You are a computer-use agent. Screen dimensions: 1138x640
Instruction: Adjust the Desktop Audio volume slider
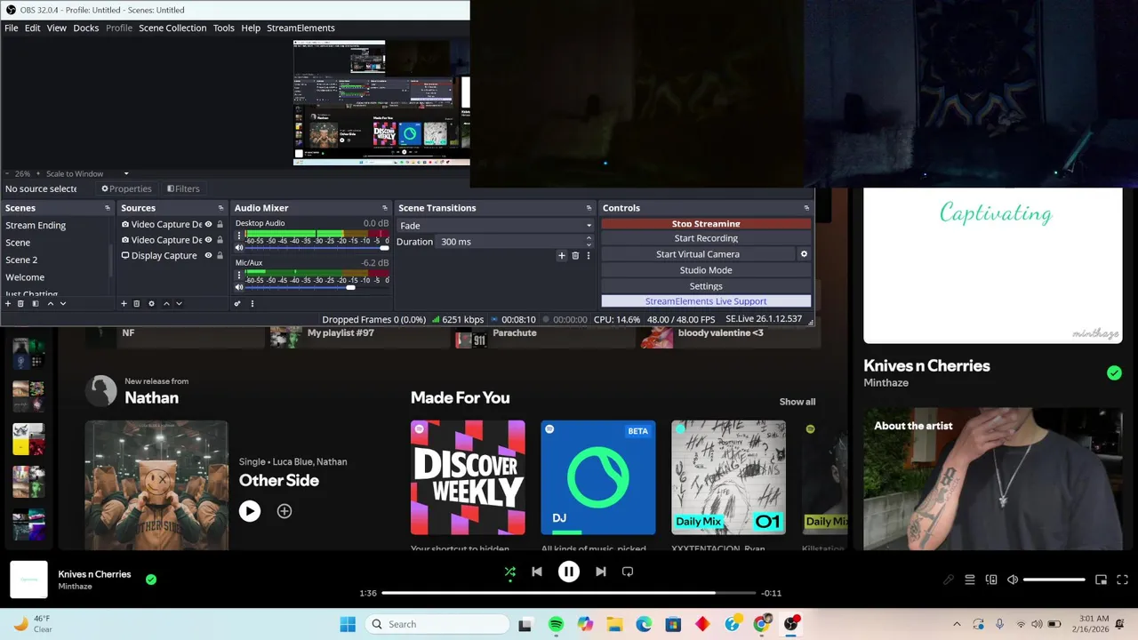coord(317,248)
